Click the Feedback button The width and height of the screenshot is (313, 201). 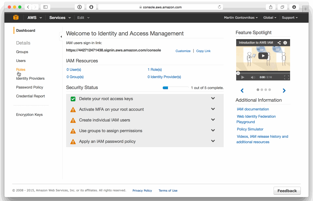tap(287, 191)
